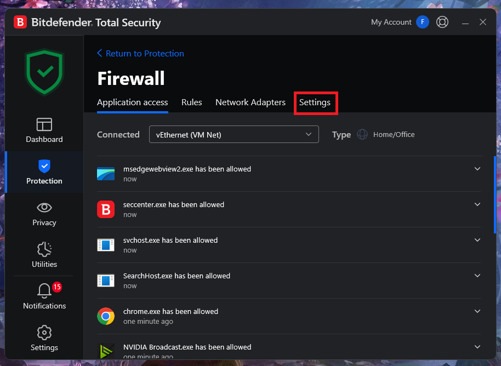The height and width of the screenshot is (366, 501).
Task: Click 'chrome.exe has been allowed' text
Action: click(170, 311)
